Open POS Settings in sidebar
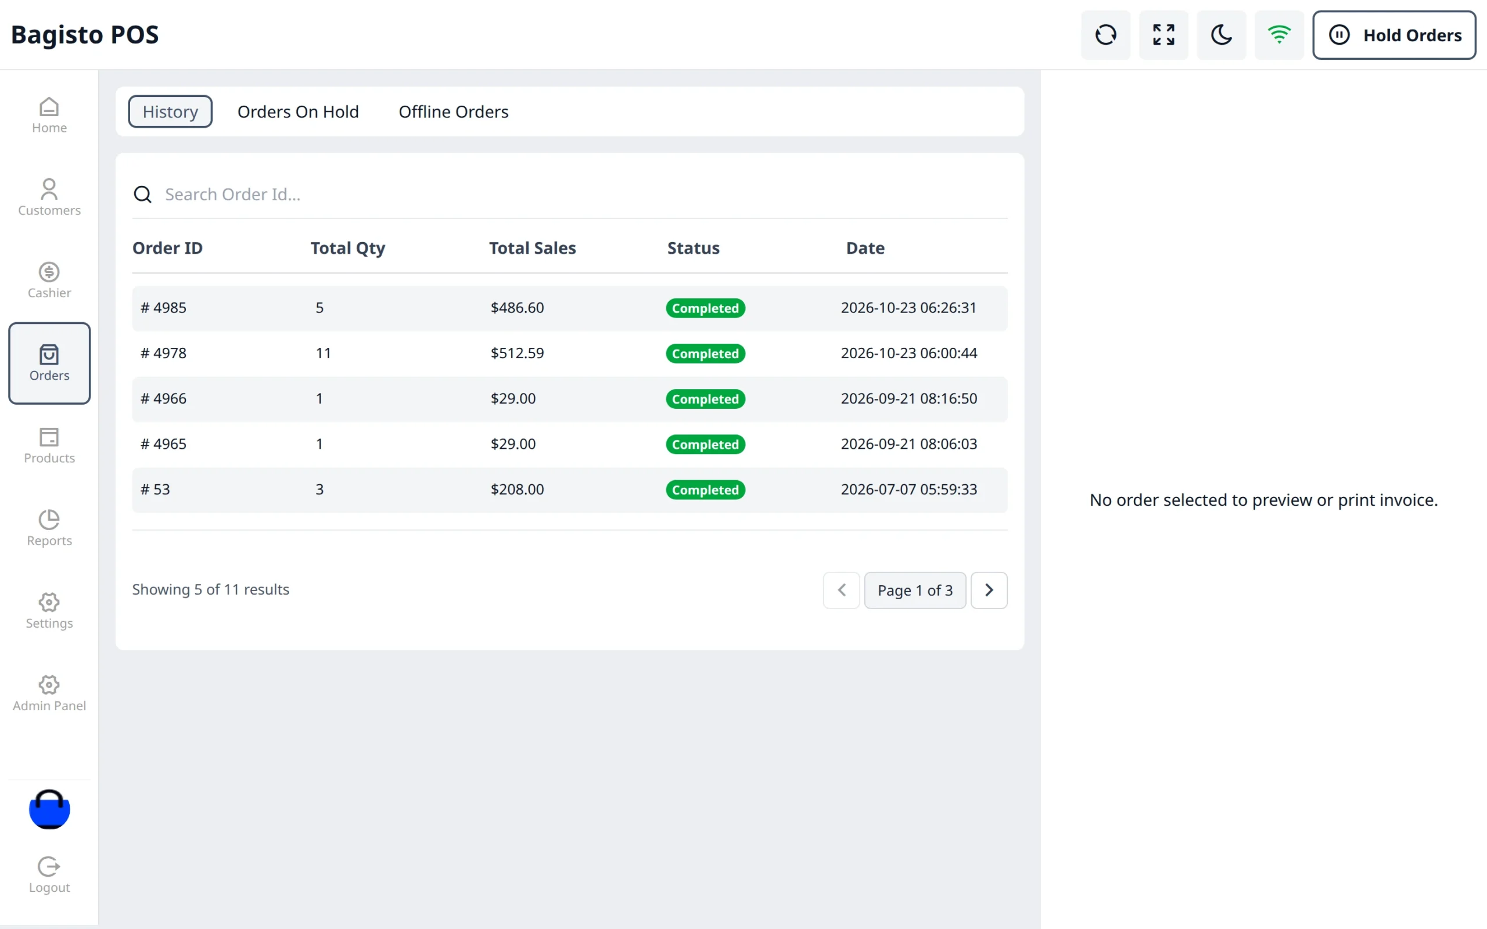The width and height of the screenshot is (1487, 929). tap(49, 611)
